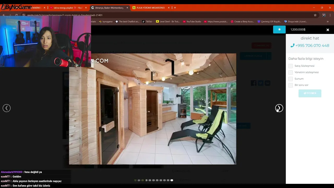Open Create a Blerp Acco... bookmark
The height and width of the screenshot is (188, 334).
(242, 21)
